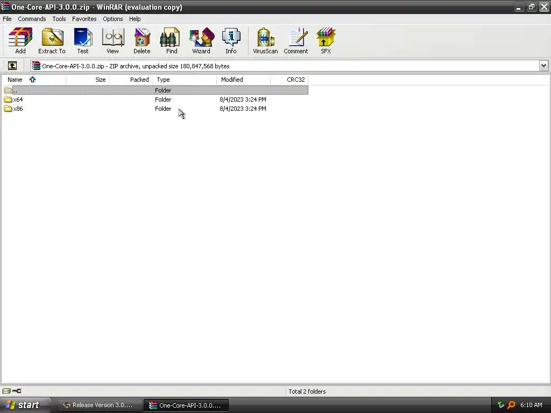This screenshot has width=551, height=413.
Task: Click the Delete files toolbar icon
Action: [142, 41]
